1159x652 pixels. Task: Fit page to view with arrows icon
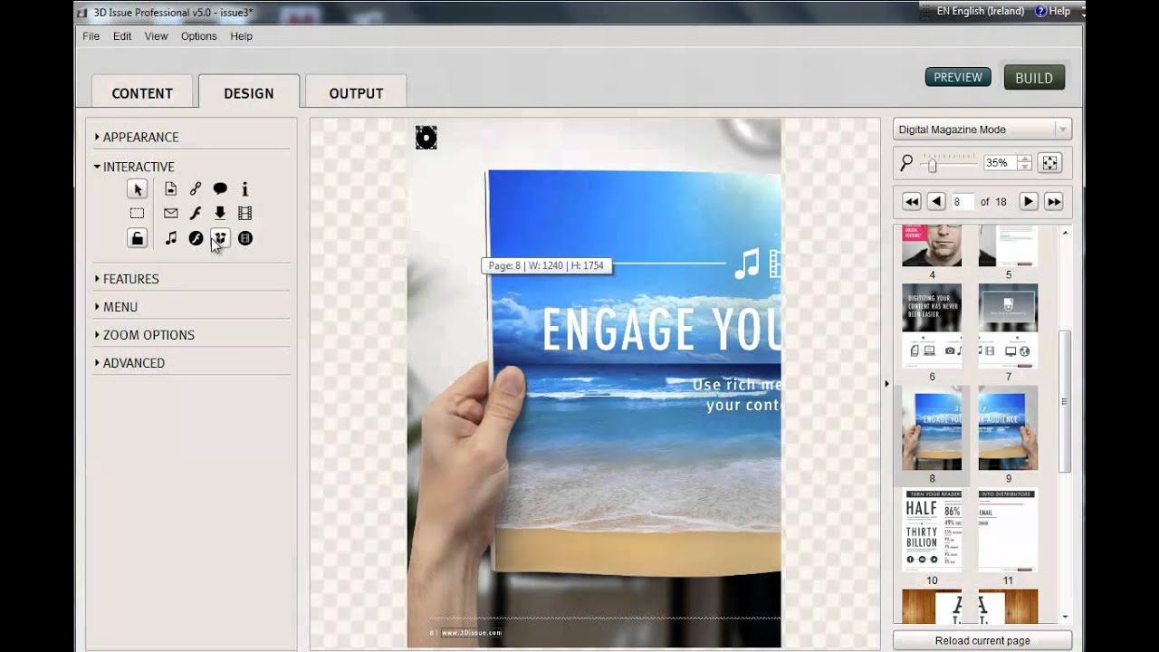(1050, 163)
